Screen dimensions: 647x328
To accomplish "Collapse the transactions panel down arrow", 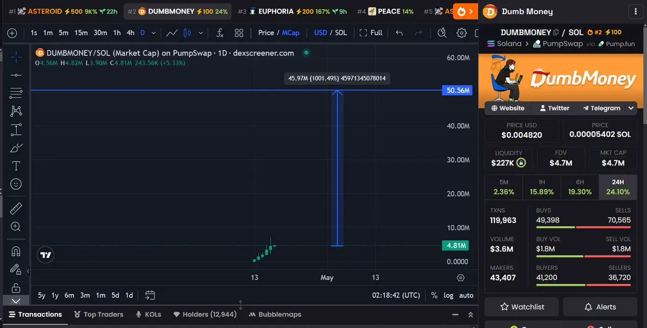I will click(x=455, y=315).
